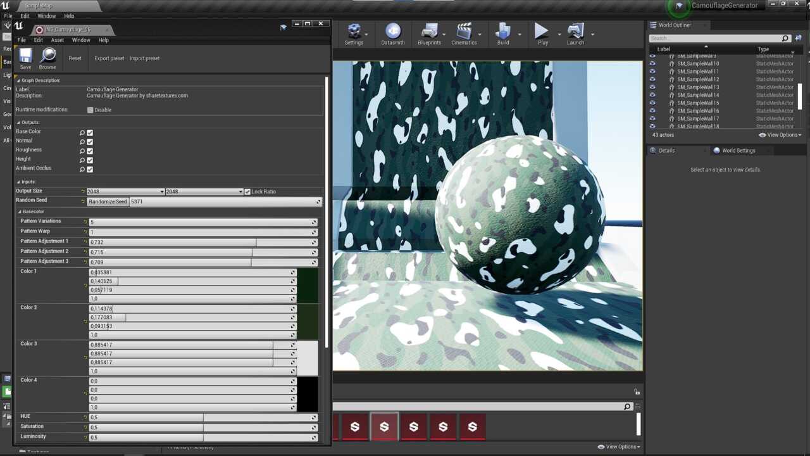Collapse the Inputs section
The image size is (810, 456).
tap(18, 182)
